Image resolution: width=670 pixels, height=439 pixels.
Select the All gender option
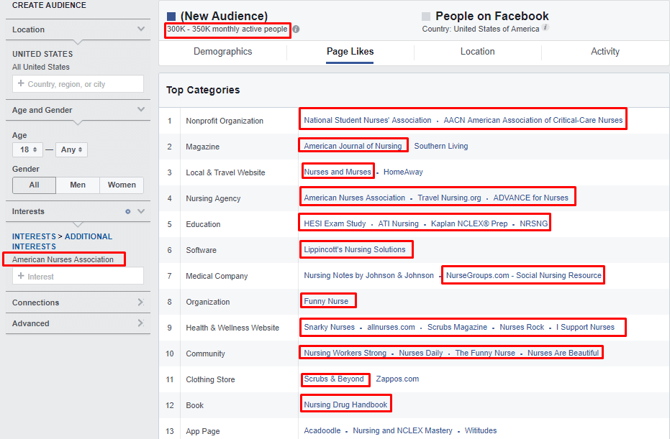(35, 185)
